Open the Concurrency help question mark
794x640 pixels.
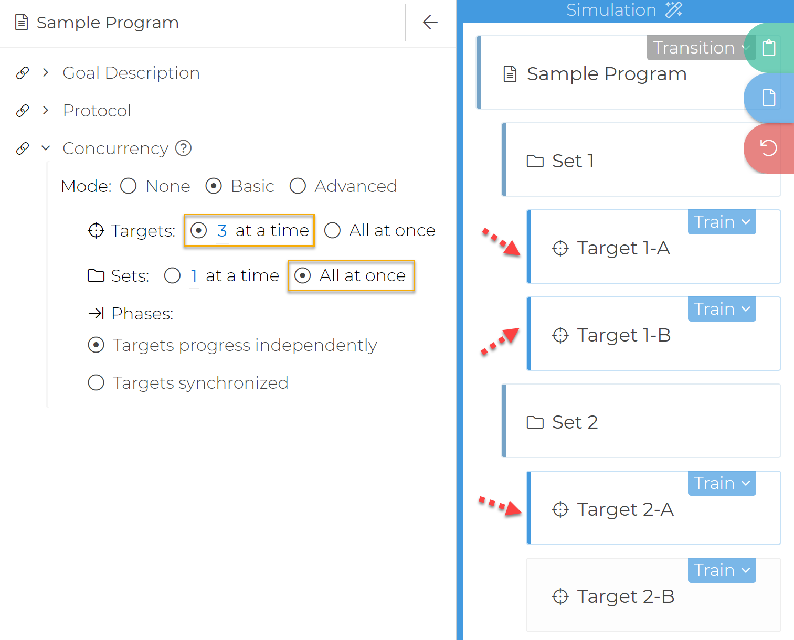(x=183, y=148)
